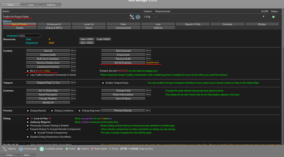The height and width of the screenshot is (157, 284).
Task: Gain 10000 gold
Action: [87, 39]
